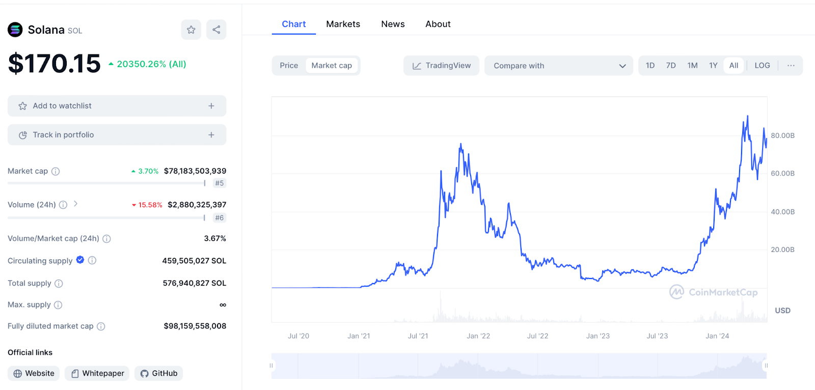815x390 pixels.
Task: Set chart range to All
Action: (x=733, y=66)
